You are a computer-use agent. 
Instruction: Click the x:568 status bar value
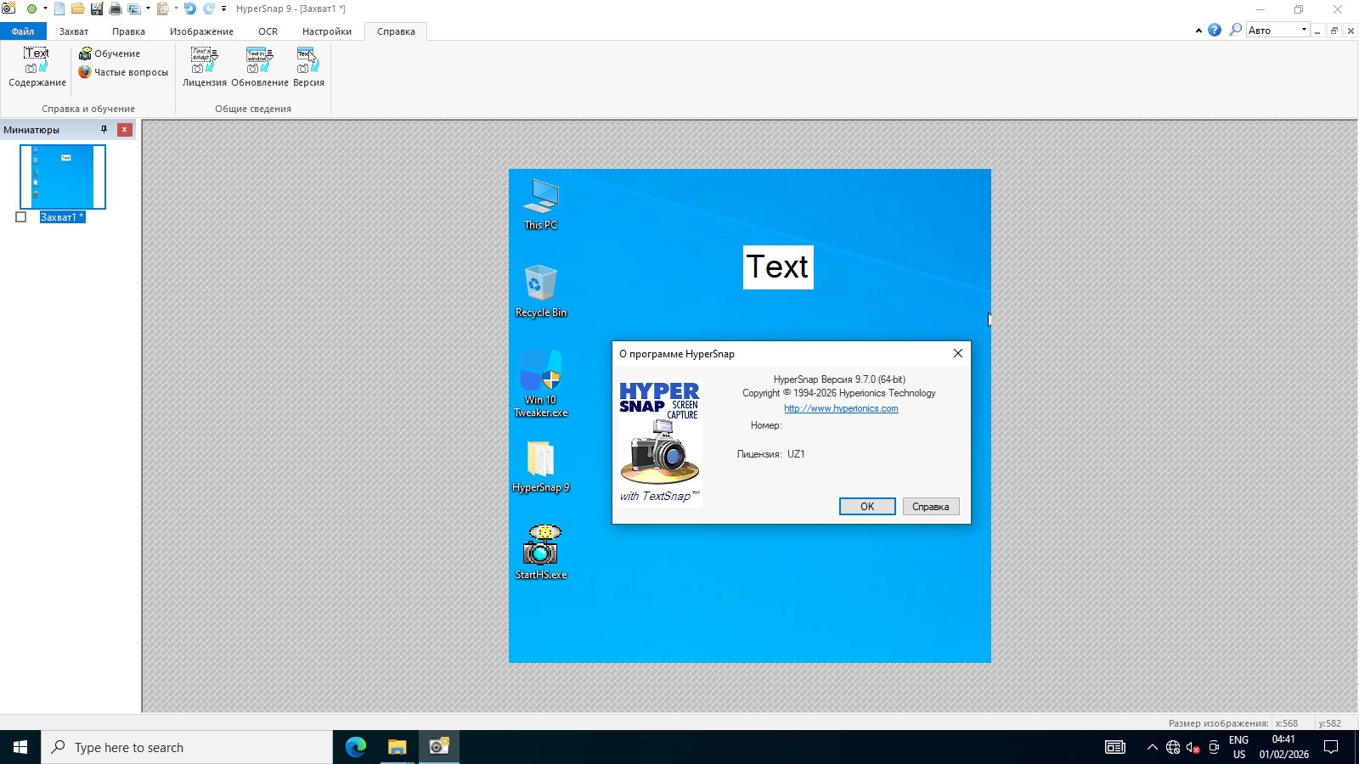pyautogui.click(x=1287, y=723)
